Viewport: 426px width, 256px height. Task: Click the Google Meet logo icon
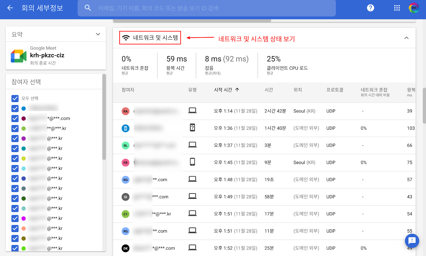[19, 56]
